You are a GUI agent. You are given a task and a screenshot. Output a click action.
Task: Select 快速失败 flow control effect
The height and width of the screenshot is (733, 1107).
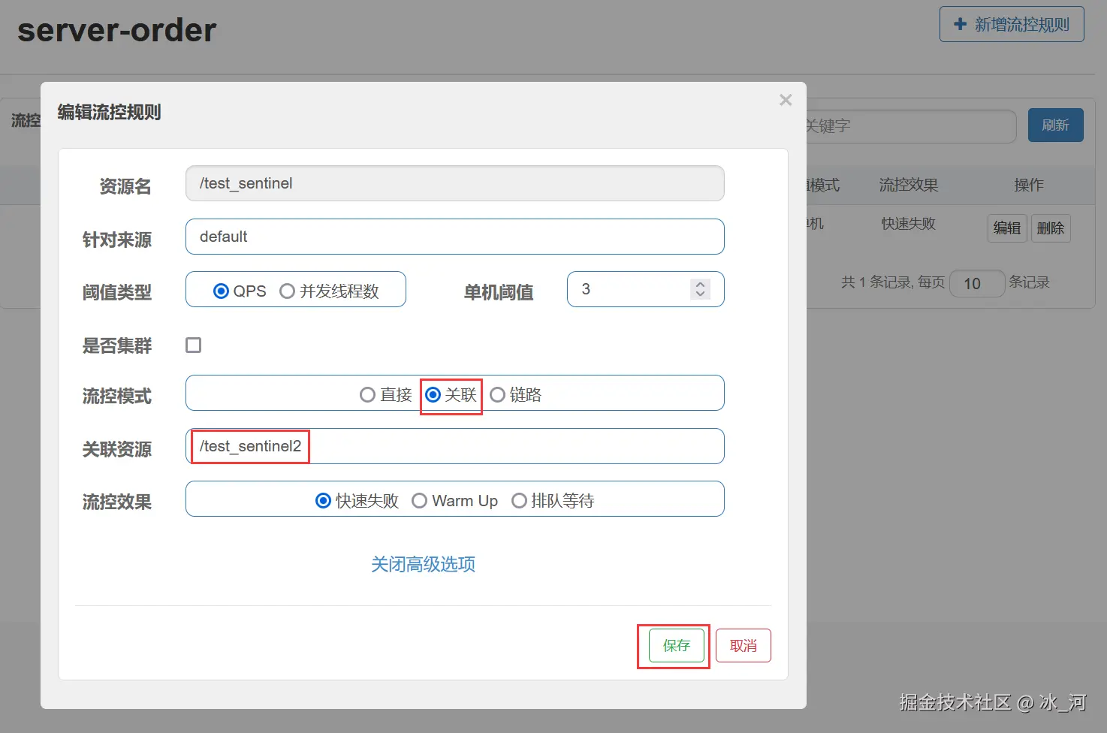[323, 501]
